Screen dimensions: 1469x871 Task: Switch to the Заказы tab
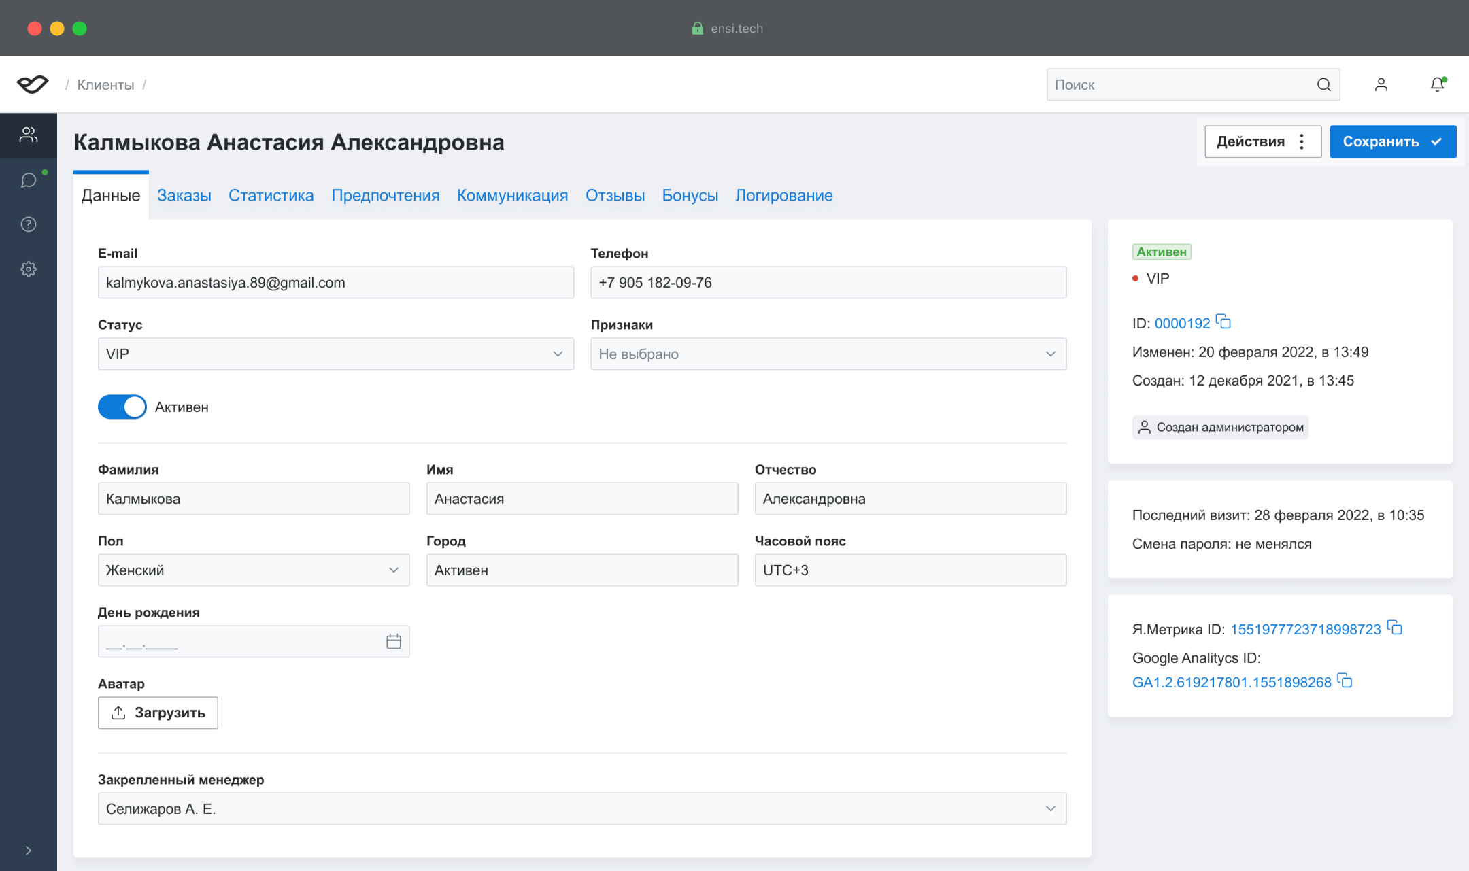click(184, 195)
